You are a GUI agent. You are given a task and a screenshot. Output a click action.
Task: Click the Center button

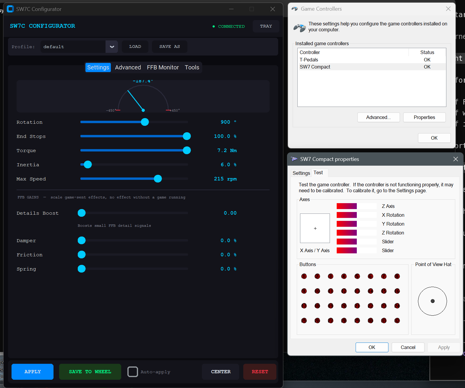tap(221, 372)
